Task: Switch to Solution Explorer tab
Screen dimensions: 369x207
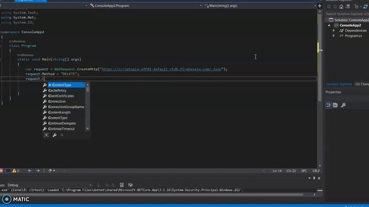Action: coord(339,85)
